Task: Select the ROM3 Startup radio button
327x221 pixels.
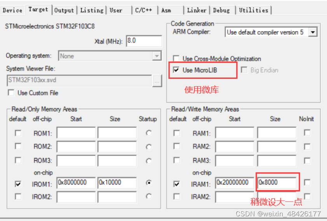Action: (149, 161)
